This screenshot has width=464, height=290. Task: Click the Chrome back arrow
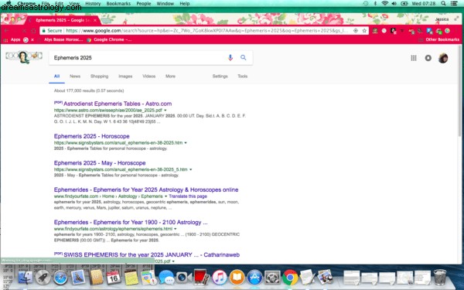pyautogui.click(x=6, y=31)
